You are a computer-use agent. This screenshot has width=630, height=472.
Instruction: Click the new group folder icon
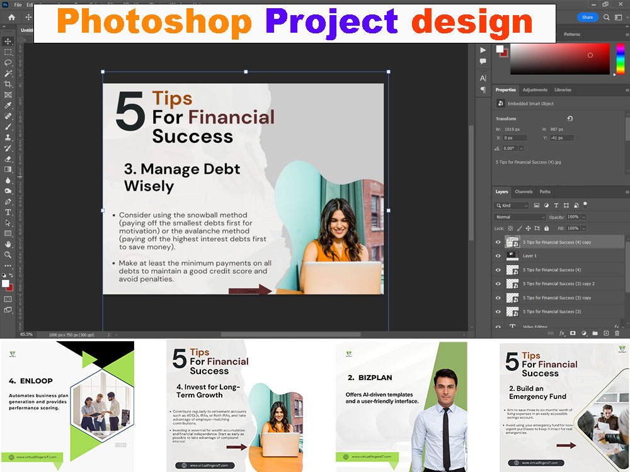pyautogui.click(x=595, y=333)
